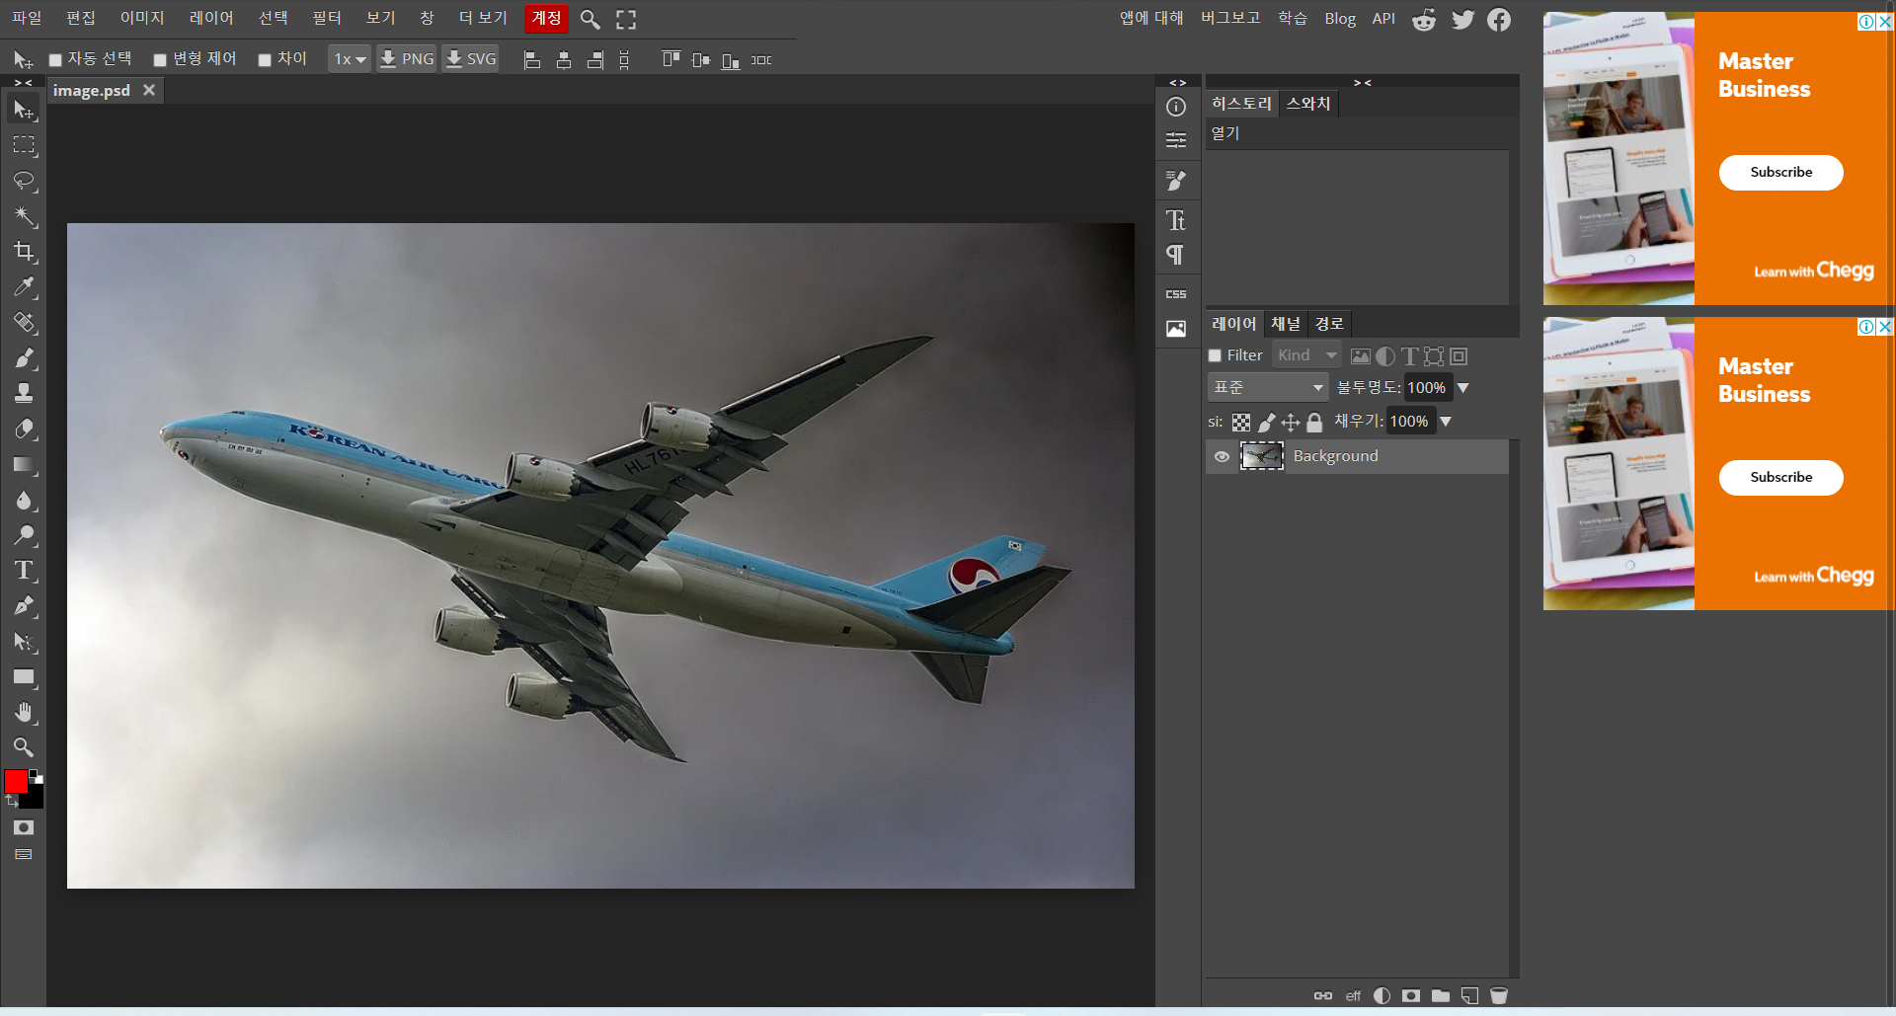Open the 필터 menu
The image size is (1896, 1016).
(x=327, y=18)
